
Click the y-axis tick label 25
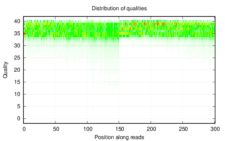tap(17, 58)
